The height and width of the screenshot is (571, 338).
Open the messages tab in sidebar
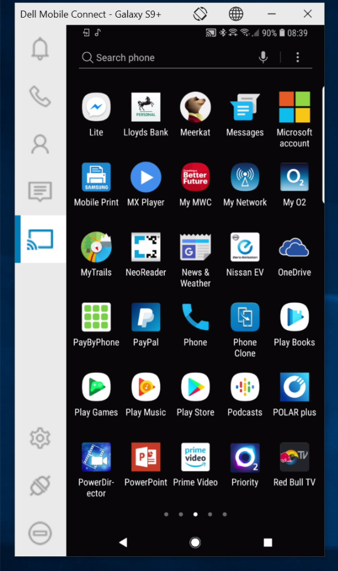click(x=40, y=191)
